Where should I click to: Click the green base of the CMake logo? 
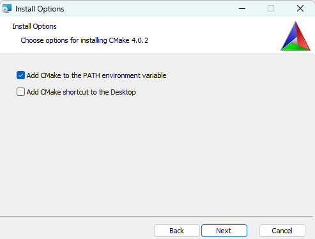(296, 47)
